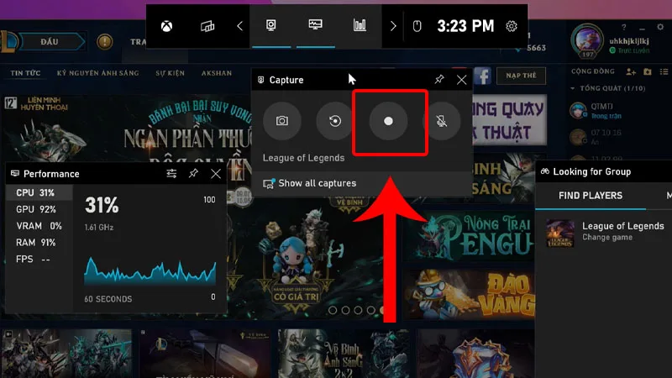
Task: Open the TIN TỨC tab
Action: pos(25,73)
